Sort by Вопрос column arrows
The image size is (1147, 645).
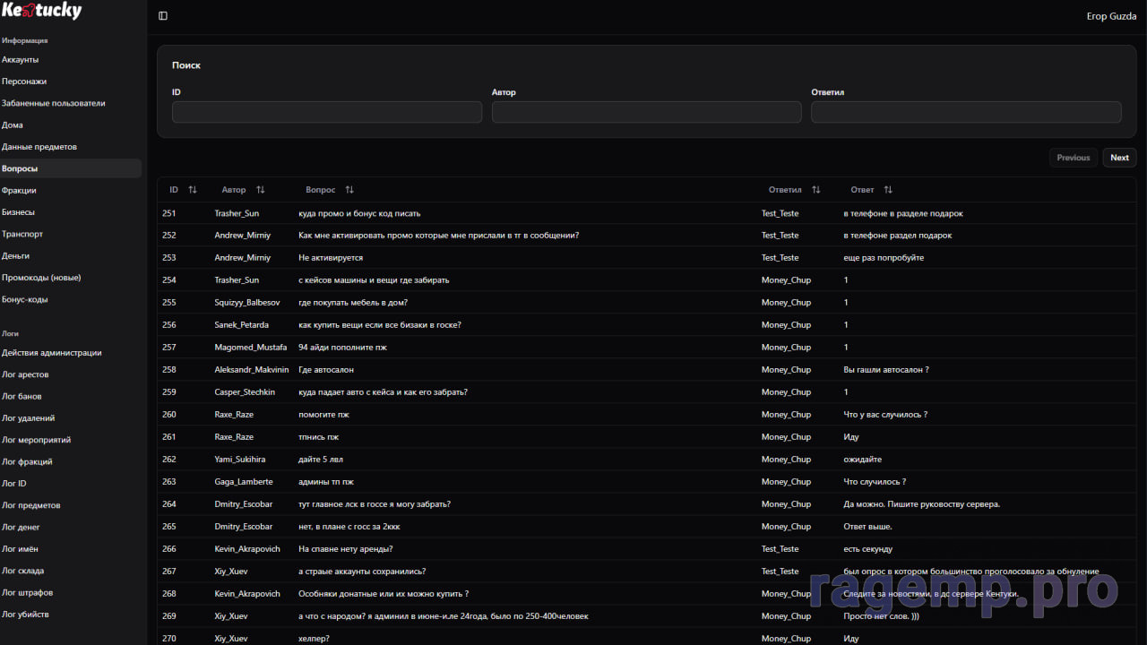349,190
